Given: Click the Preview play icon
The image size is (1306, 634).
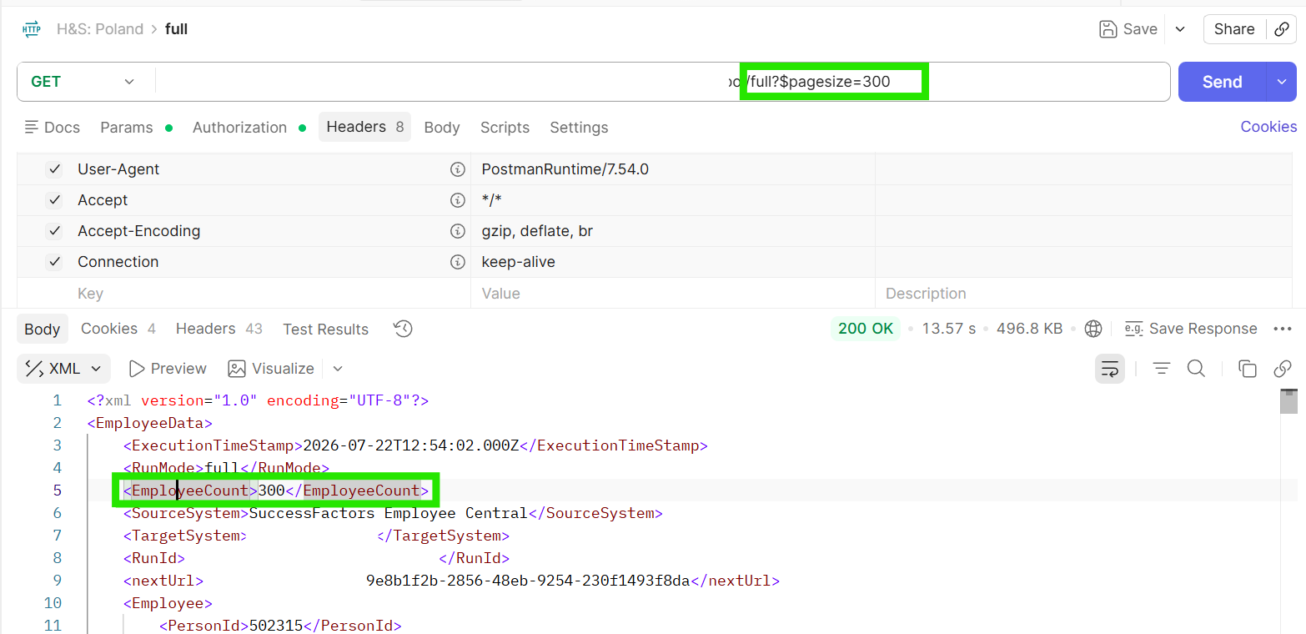Looking at the screenshot, I should (x=137, y=369).
